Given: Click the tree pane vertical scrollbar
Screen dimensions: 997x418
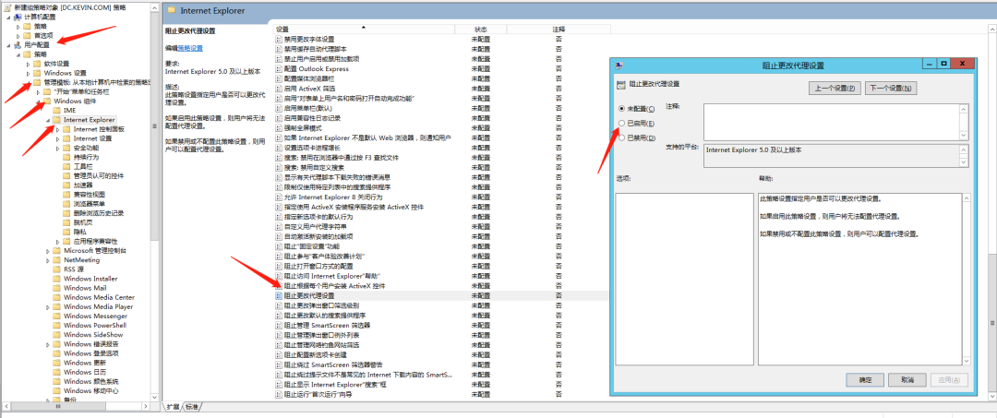Looking at the screenshot, I should [x=155, y=127].
